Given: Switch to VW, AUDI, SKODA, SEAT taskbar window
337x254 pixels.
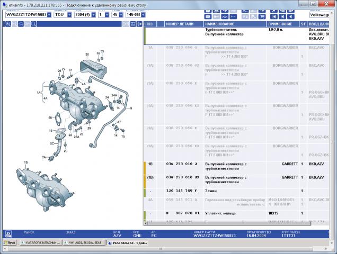Looking at the screenshot, I should tap(84, 242).
